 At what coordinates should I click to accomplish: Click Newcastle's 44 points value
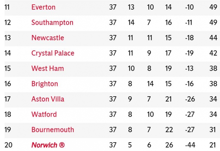click(213, 38)
